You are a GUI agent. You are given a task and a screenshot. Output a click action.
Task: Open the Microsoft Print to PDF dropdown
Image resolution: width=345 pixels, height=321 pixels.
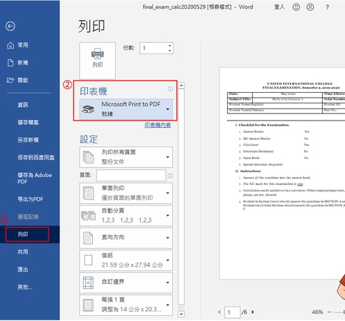[x=126, y=109]
